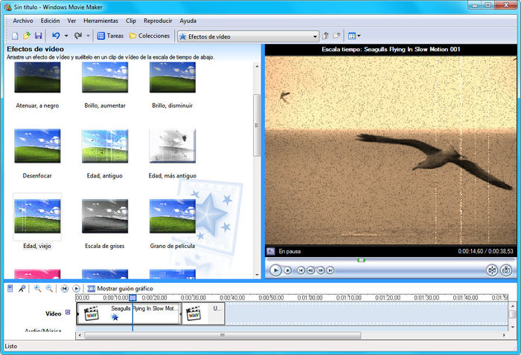This screenshot has width=521, height=355.
Task: Zoom out on the timeline with the magnifier
Action: pos(49,288)
